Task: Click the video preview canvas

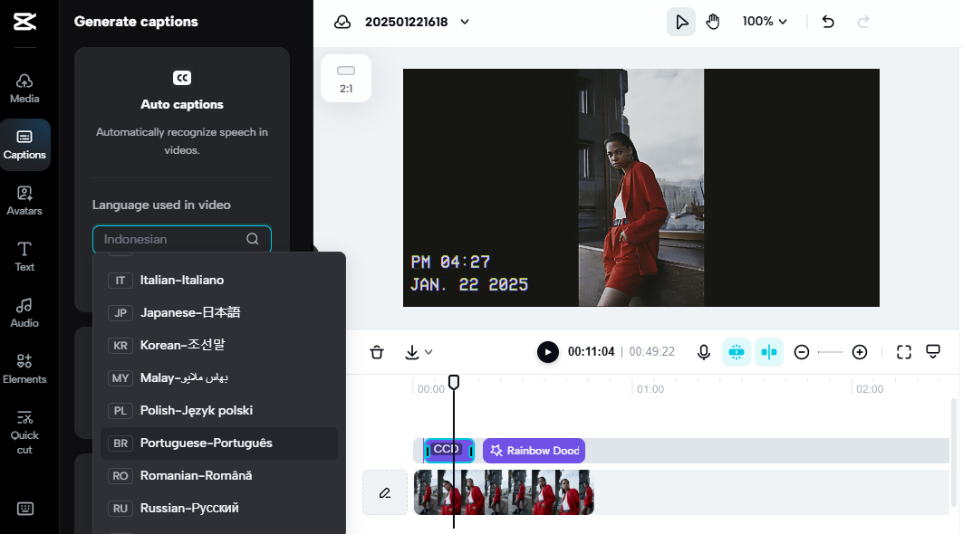Action: tap(641, 188)
